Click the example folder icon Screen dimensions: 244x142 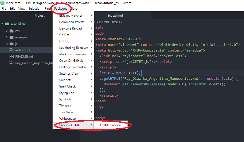click(x=12, y=37)
